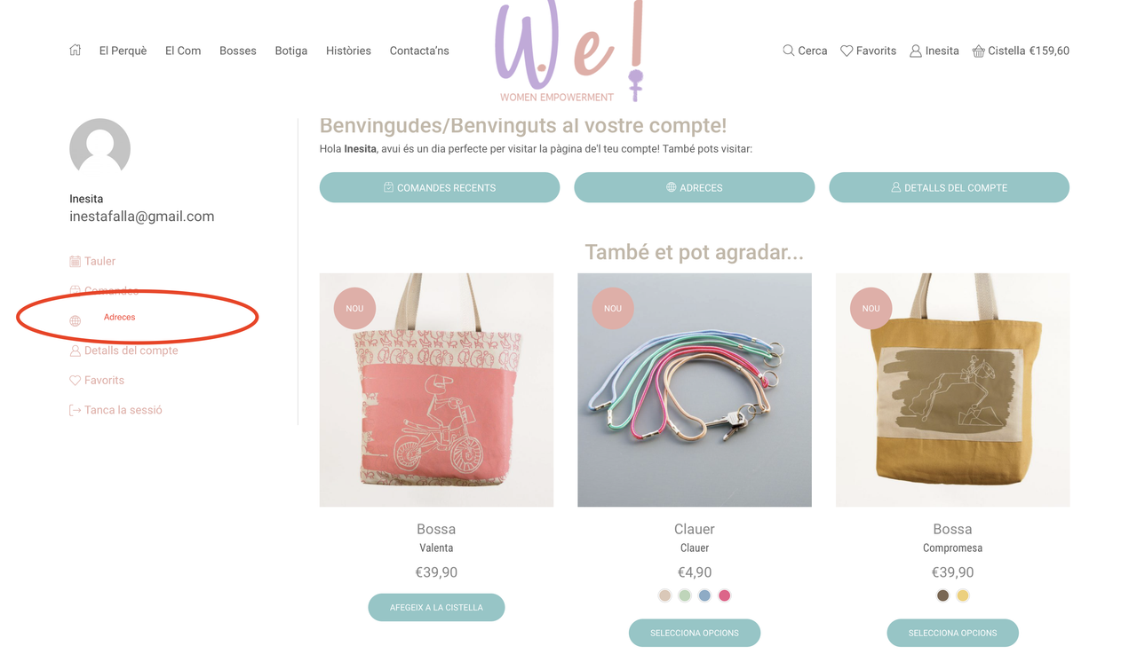Open Favorits heart icon in header
The height and width of the screenshot is (654, 1137).
[x=847, y=51]
